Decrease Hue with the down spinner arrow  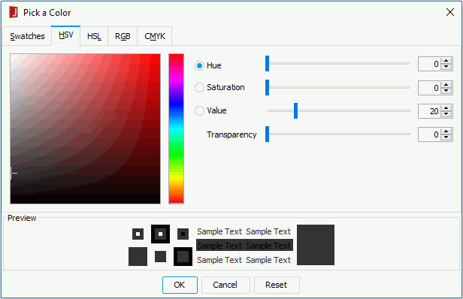pos(446,67)
